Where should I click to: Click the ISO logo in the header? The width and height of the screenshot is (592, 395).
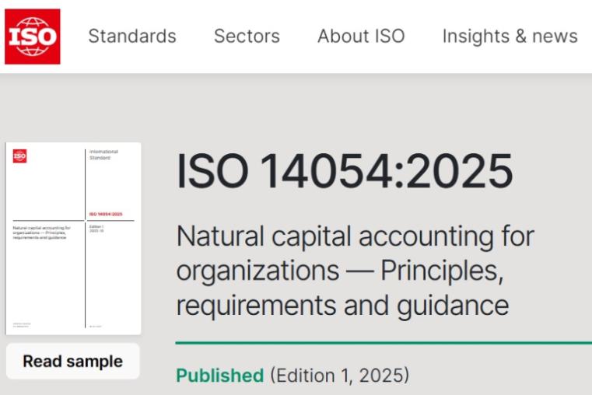pos(33,37)
